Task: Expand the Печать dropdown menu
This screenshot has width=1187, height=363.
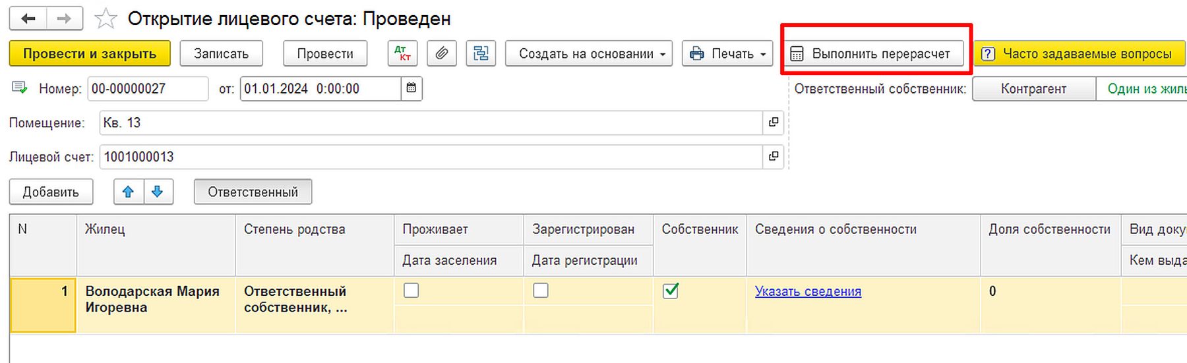Action: tap(728, 53)
